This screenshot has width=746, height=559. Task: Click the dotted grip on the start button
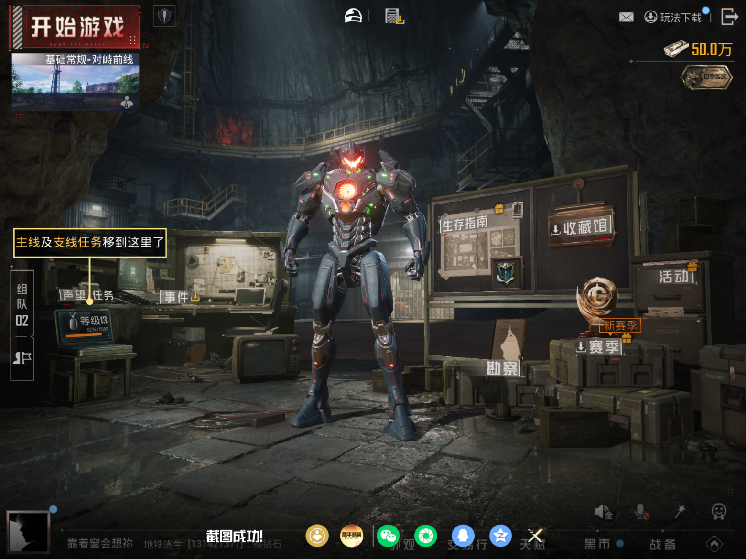click(x=133, y=40)
